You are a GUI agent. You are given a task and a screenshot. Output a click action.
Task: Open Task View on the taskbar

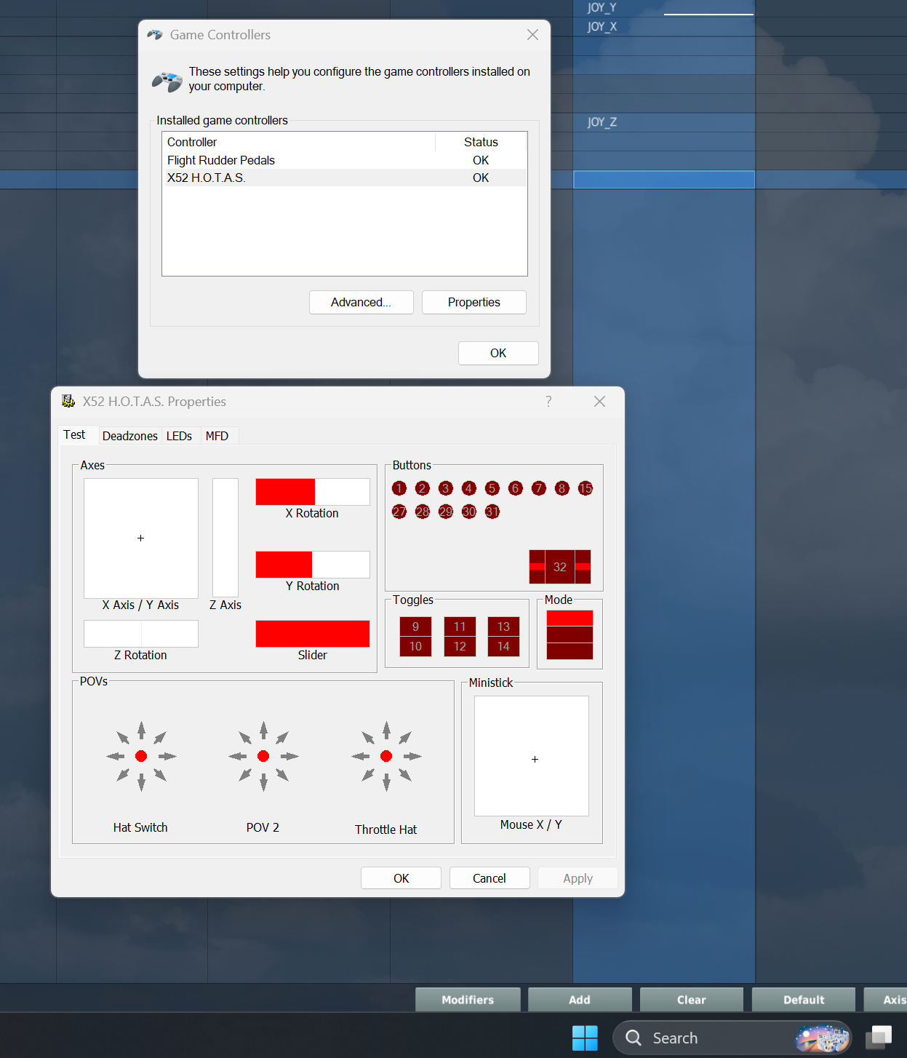pos(879,1038)
